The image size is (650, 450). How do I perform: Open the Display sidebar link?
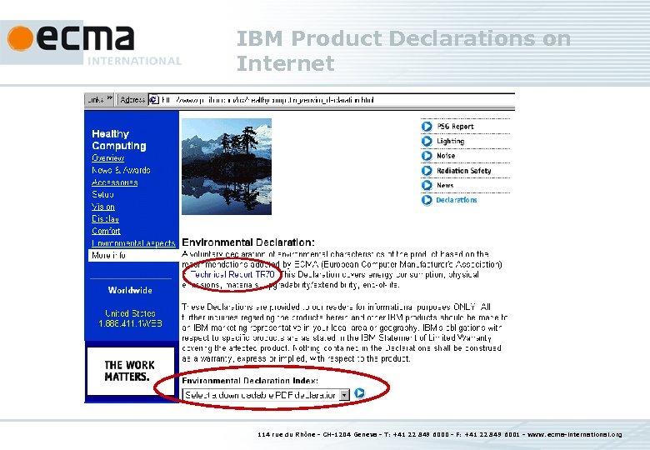(105, 219)
